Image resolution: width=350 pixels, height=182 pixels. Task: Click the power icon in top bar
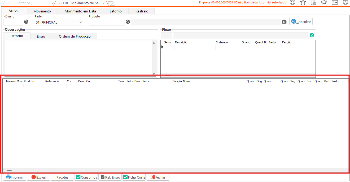point(345,3)
